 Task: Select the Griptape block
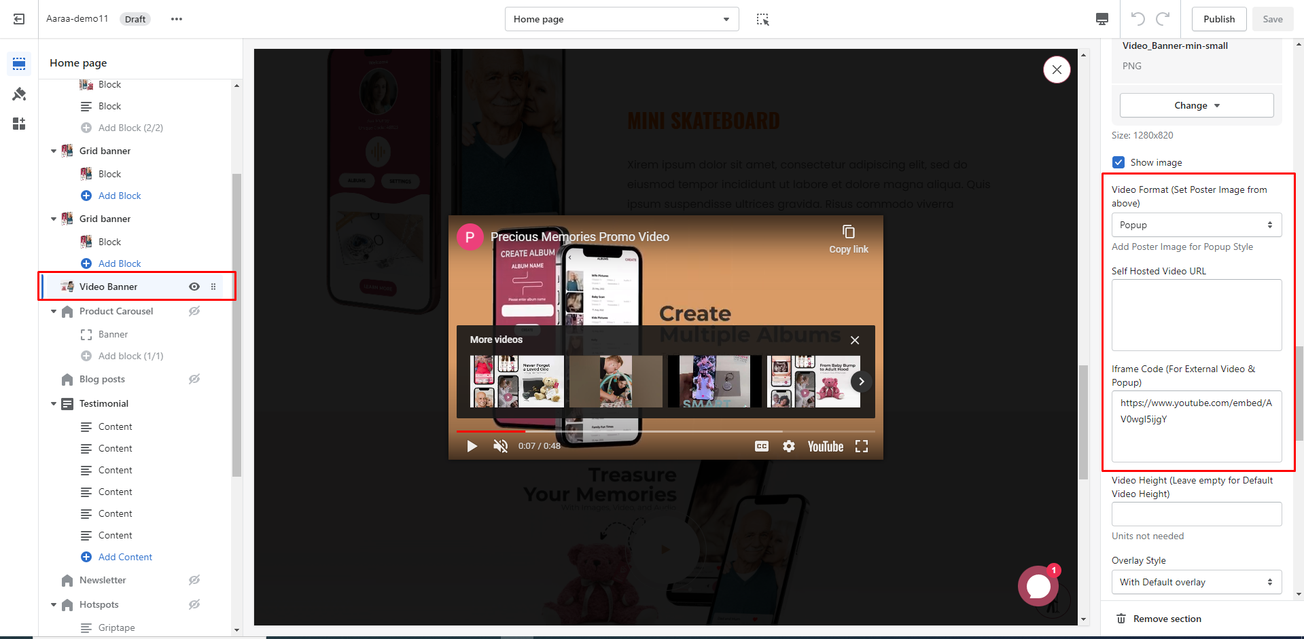coord(116,627)
